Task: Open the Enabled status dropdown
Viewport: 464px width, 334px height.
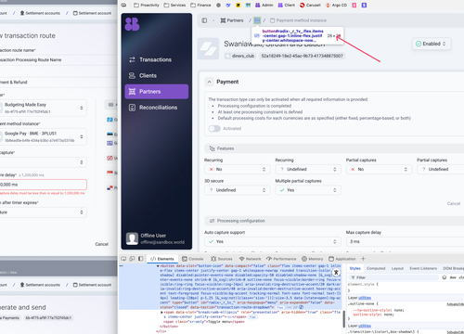Action: pos(432,44)
